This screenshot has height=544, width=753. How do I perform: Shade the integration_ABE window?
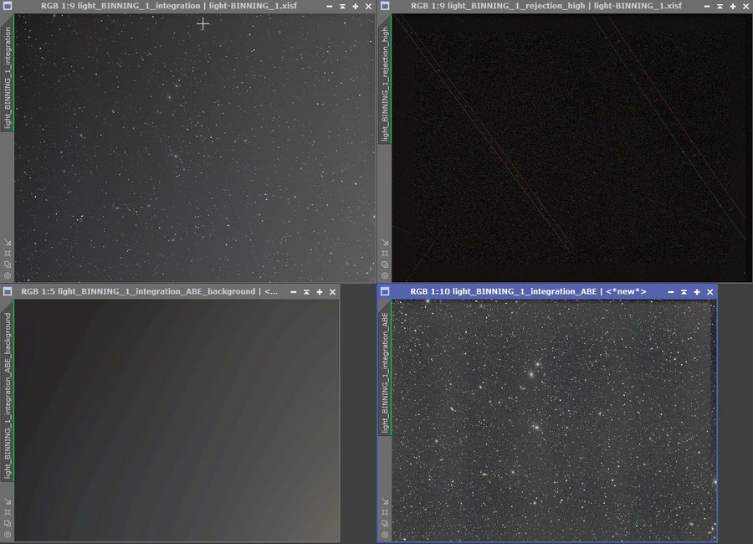(x=684, y=291)
